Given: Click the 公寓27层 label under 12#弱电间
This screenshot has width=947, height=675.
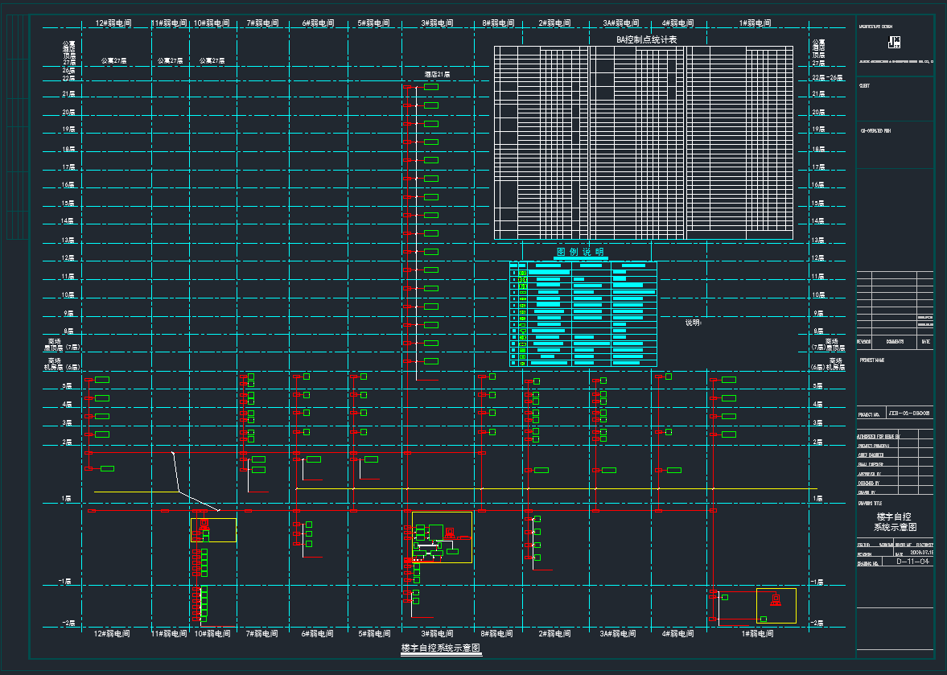Looking at the screenshot, I should click(114, 60).
